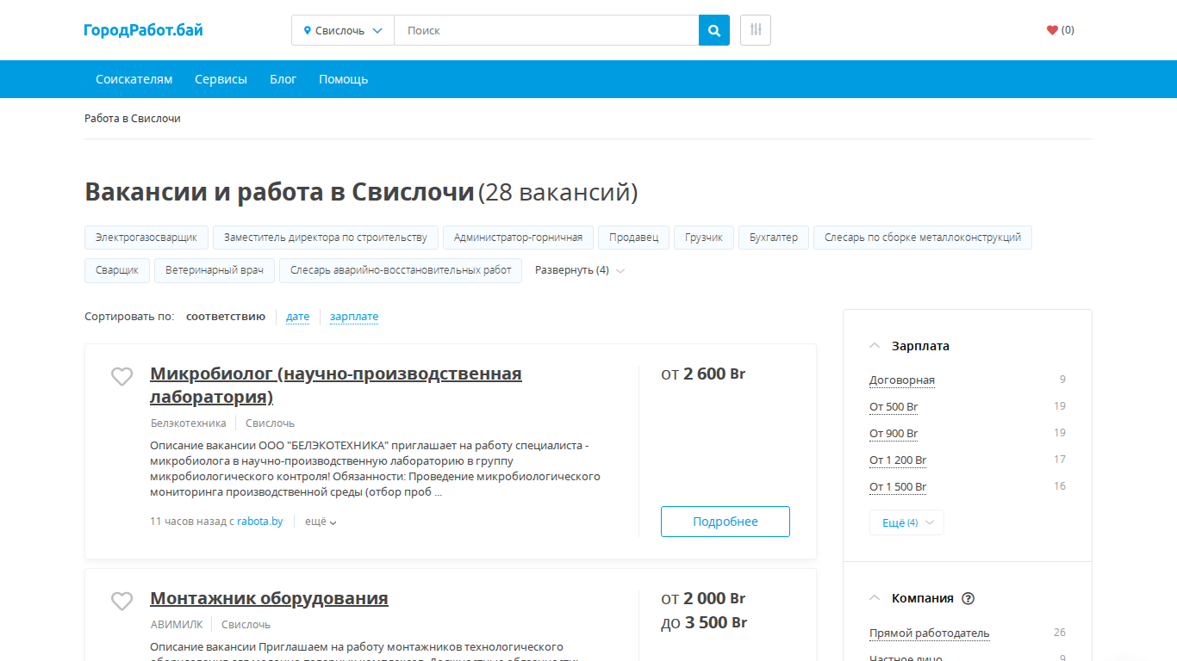Open the Блог menu item
The width and height of the screenshot is (1177, 661).
[283, 79]
